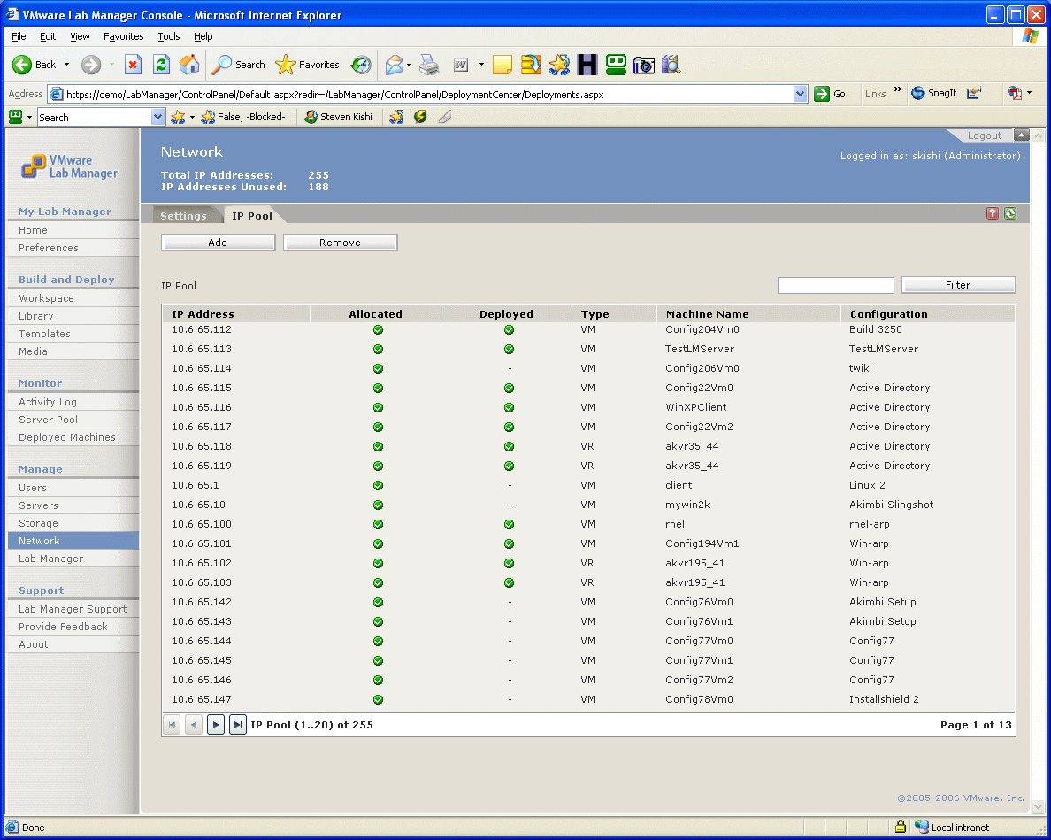Go to the browser Home icon
Screen dimensions: 1051x840
189,65
